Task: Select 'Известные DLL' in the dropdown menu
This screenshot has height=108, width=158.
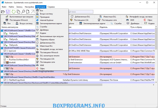Action: pyautogui.click(x=52, y=46)
